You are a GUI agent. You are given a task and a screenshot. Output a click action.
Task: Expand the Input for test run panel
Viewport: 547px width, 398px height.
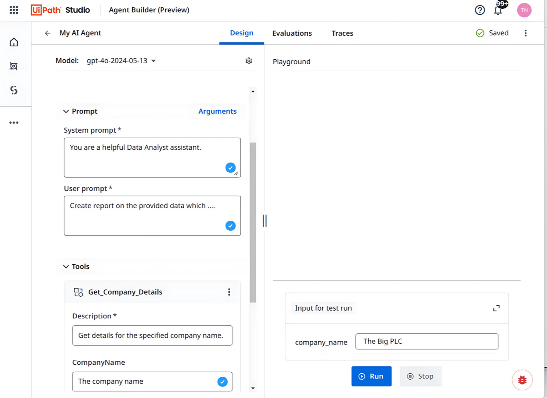pyautogui.click(x=496, y=308)
